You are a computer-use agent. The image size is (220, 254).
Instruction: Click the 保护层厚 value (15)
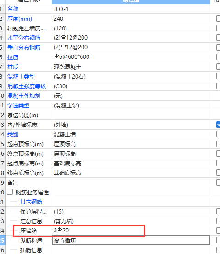pyautogui.click(x=59, y=212)
